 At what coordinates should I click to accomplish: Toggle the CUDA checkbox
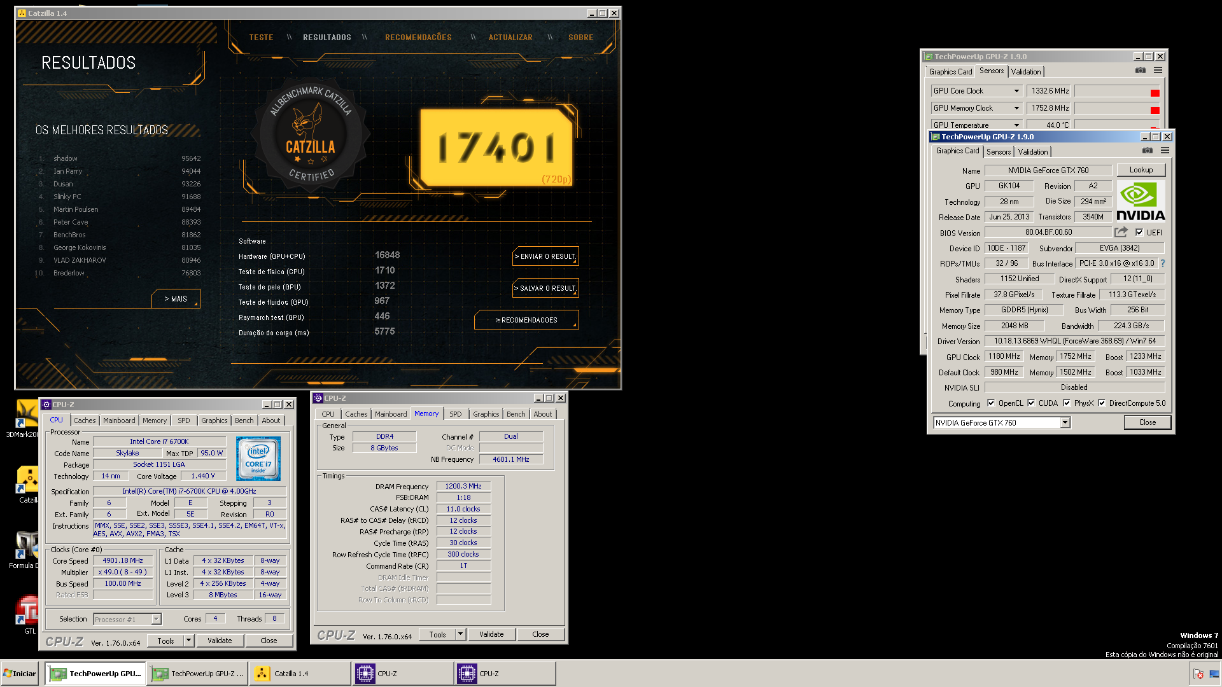click(x=1030, y=403)
